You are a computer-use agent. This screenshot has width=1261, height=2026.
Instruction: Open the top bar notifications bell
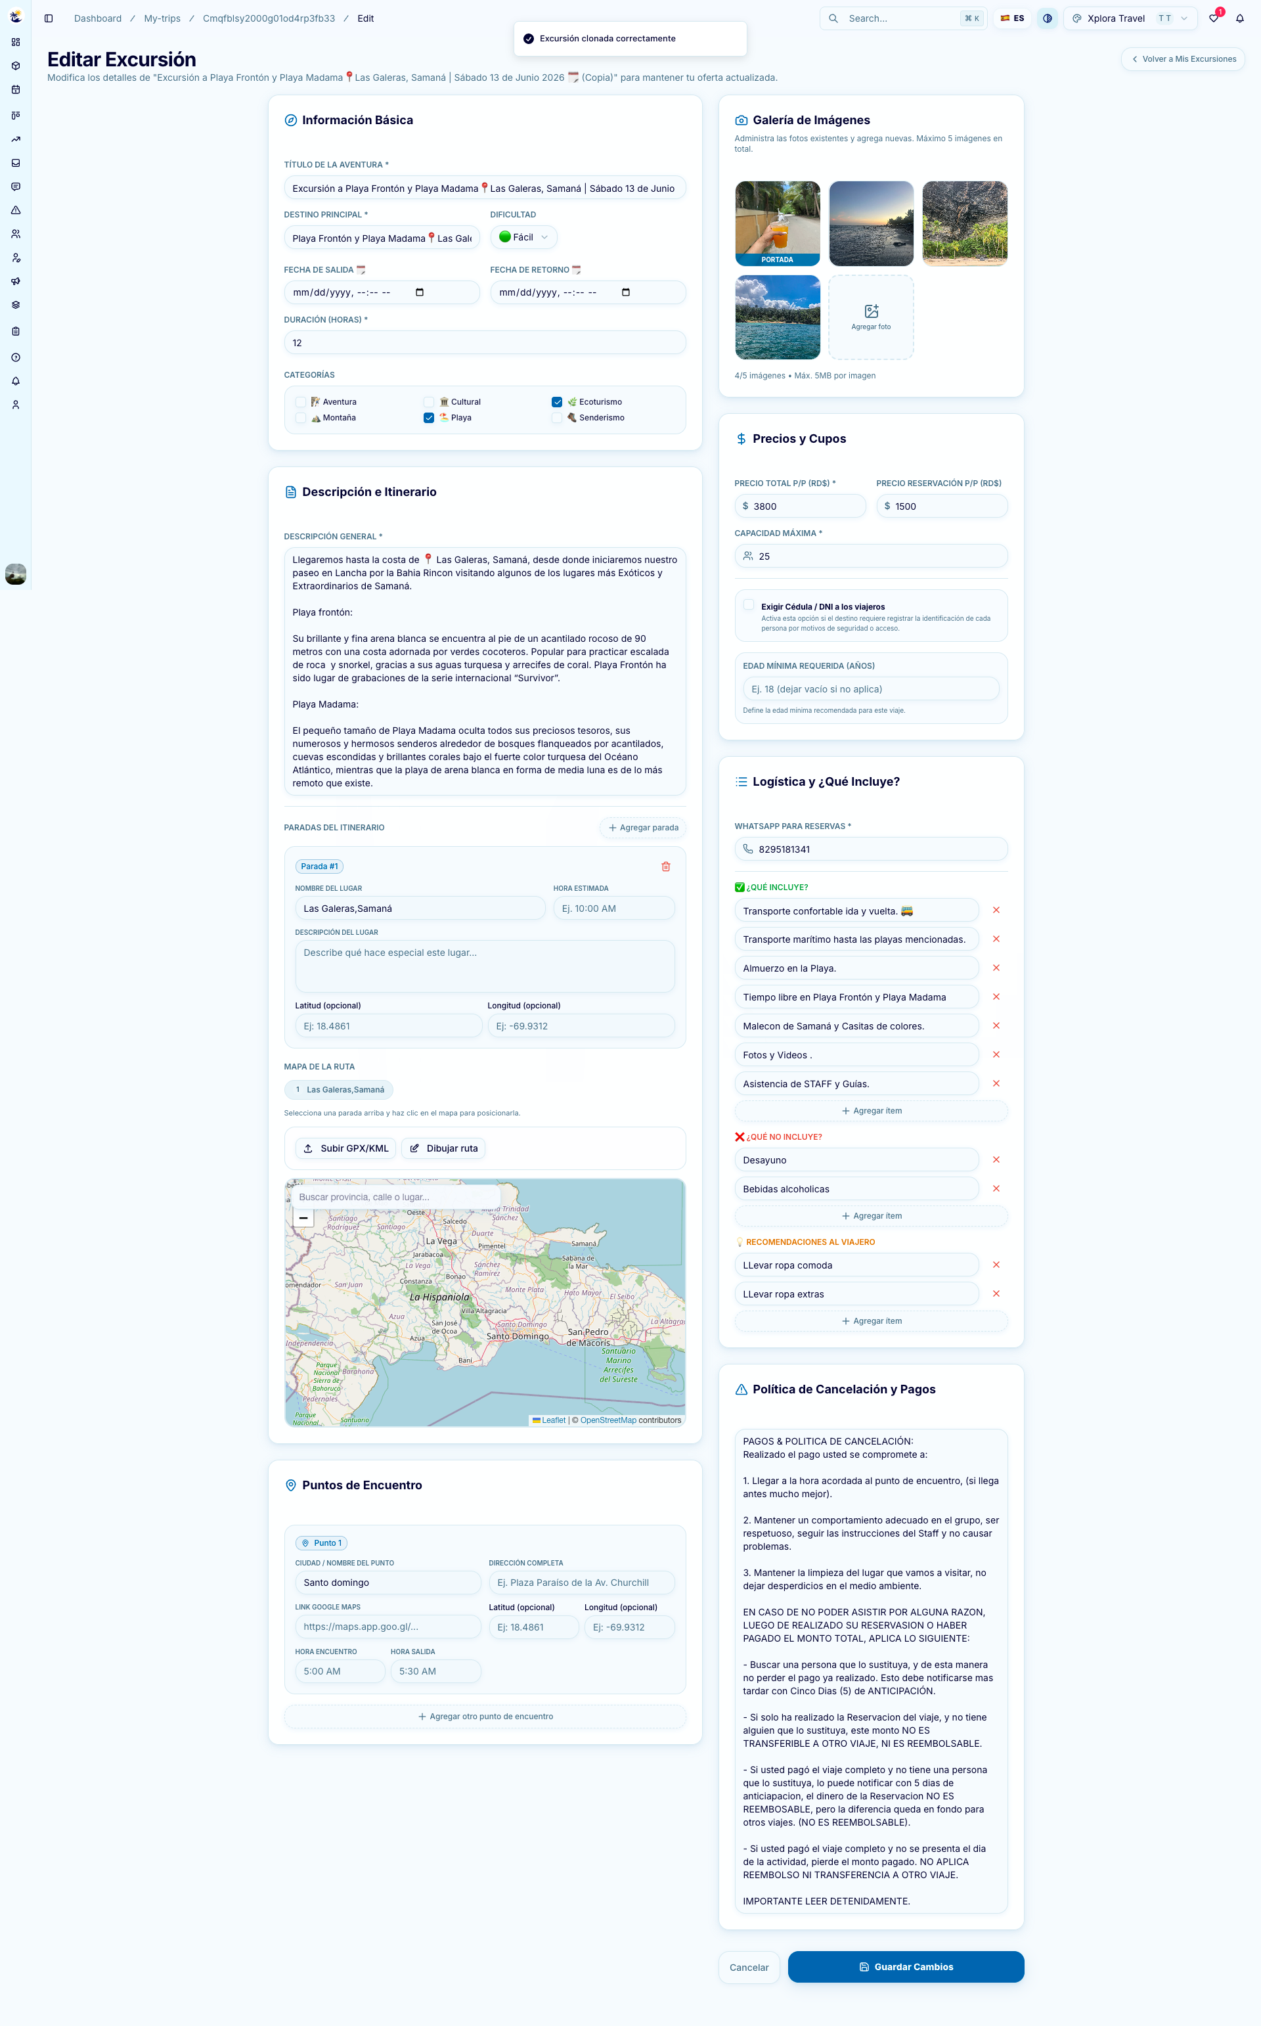[1240, 18]
